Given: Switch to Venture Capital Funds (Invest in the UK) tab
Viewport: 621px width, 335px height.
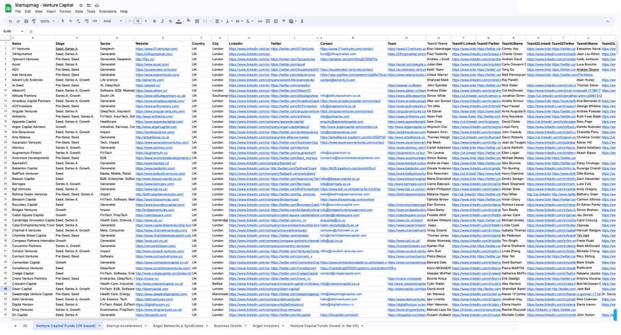Looking at the screenshot, I should click(x=327, y=326).
